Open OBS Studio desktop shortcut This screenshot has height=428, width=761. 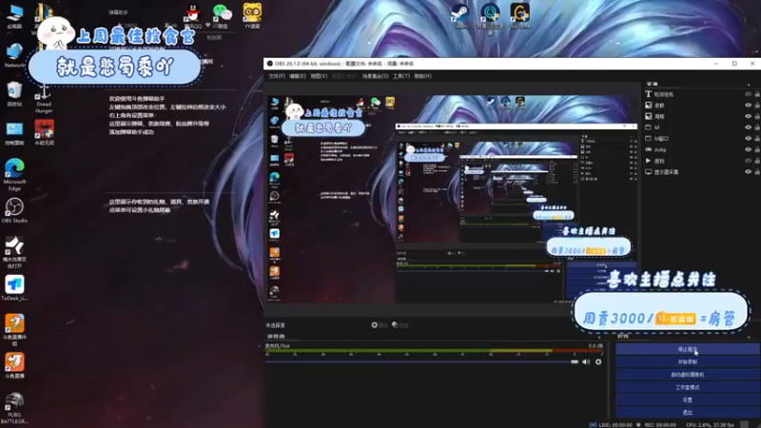click(x=14, y=210)
